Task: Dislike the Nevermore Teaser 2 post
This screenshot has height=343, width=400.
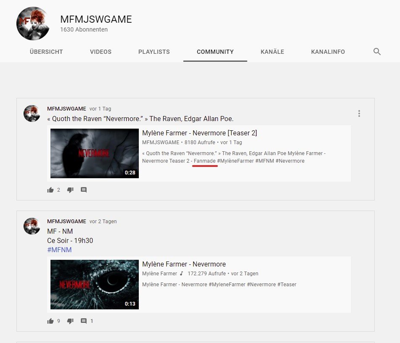Action: pyautogui.click(x=70, y=190)
